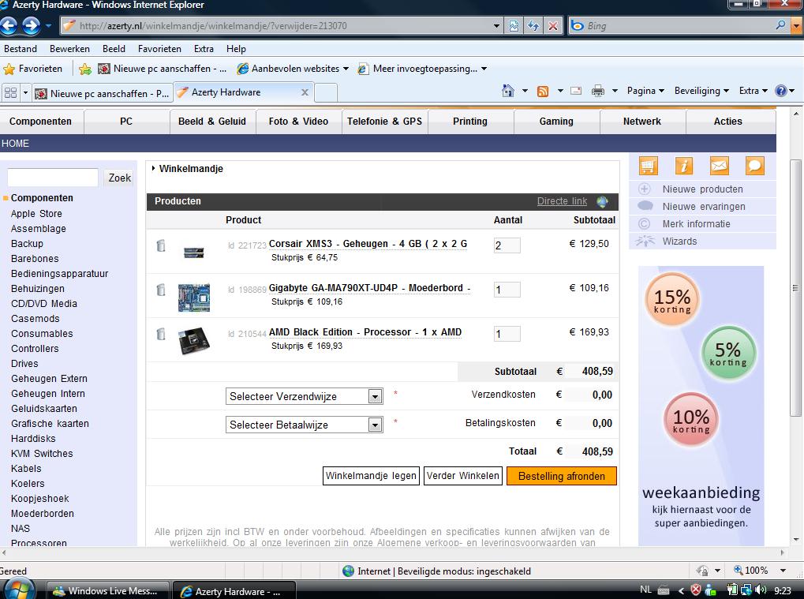Open the Gaming navigation tab
This screenshot has height=599, width=804.
point(556,122)
